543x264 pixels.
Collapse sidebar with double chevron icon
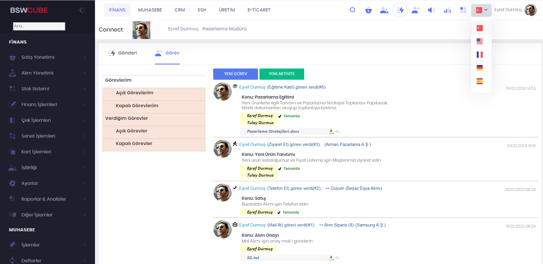pyautogui.click(x=82, y=10)
